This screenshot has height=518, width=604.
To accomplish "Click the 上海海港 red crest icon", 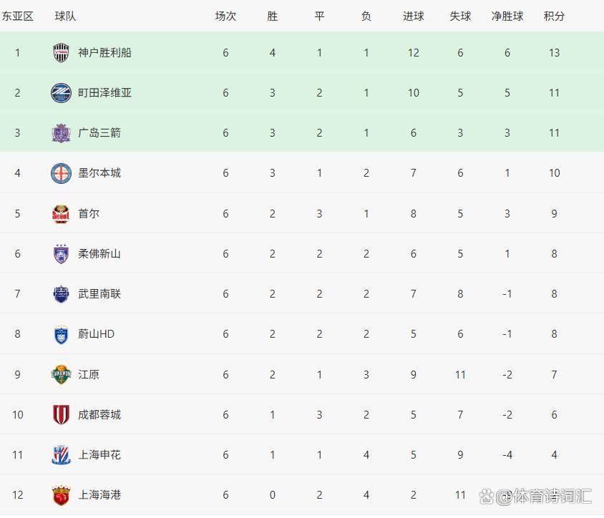I will tap(61, 495).
